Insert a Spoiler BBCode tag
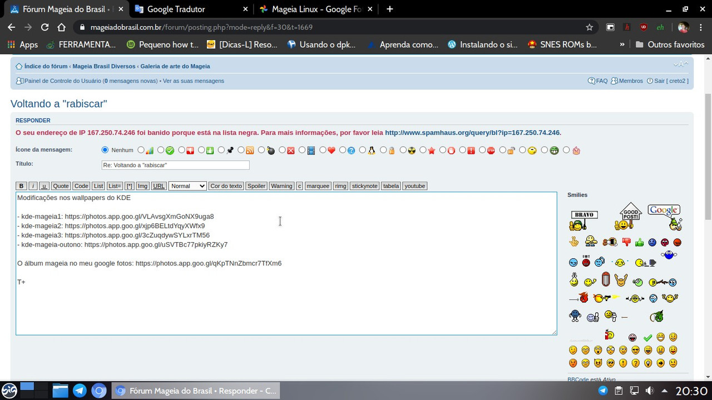Image resolution: width=712 pixels, height=400 pixels. tap(256, 186)
